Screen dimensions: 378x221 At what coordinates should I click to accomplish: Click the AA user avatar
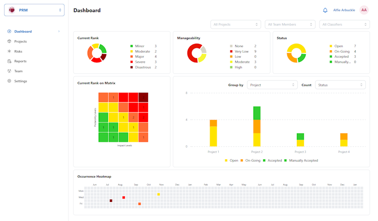click(364, 10)
